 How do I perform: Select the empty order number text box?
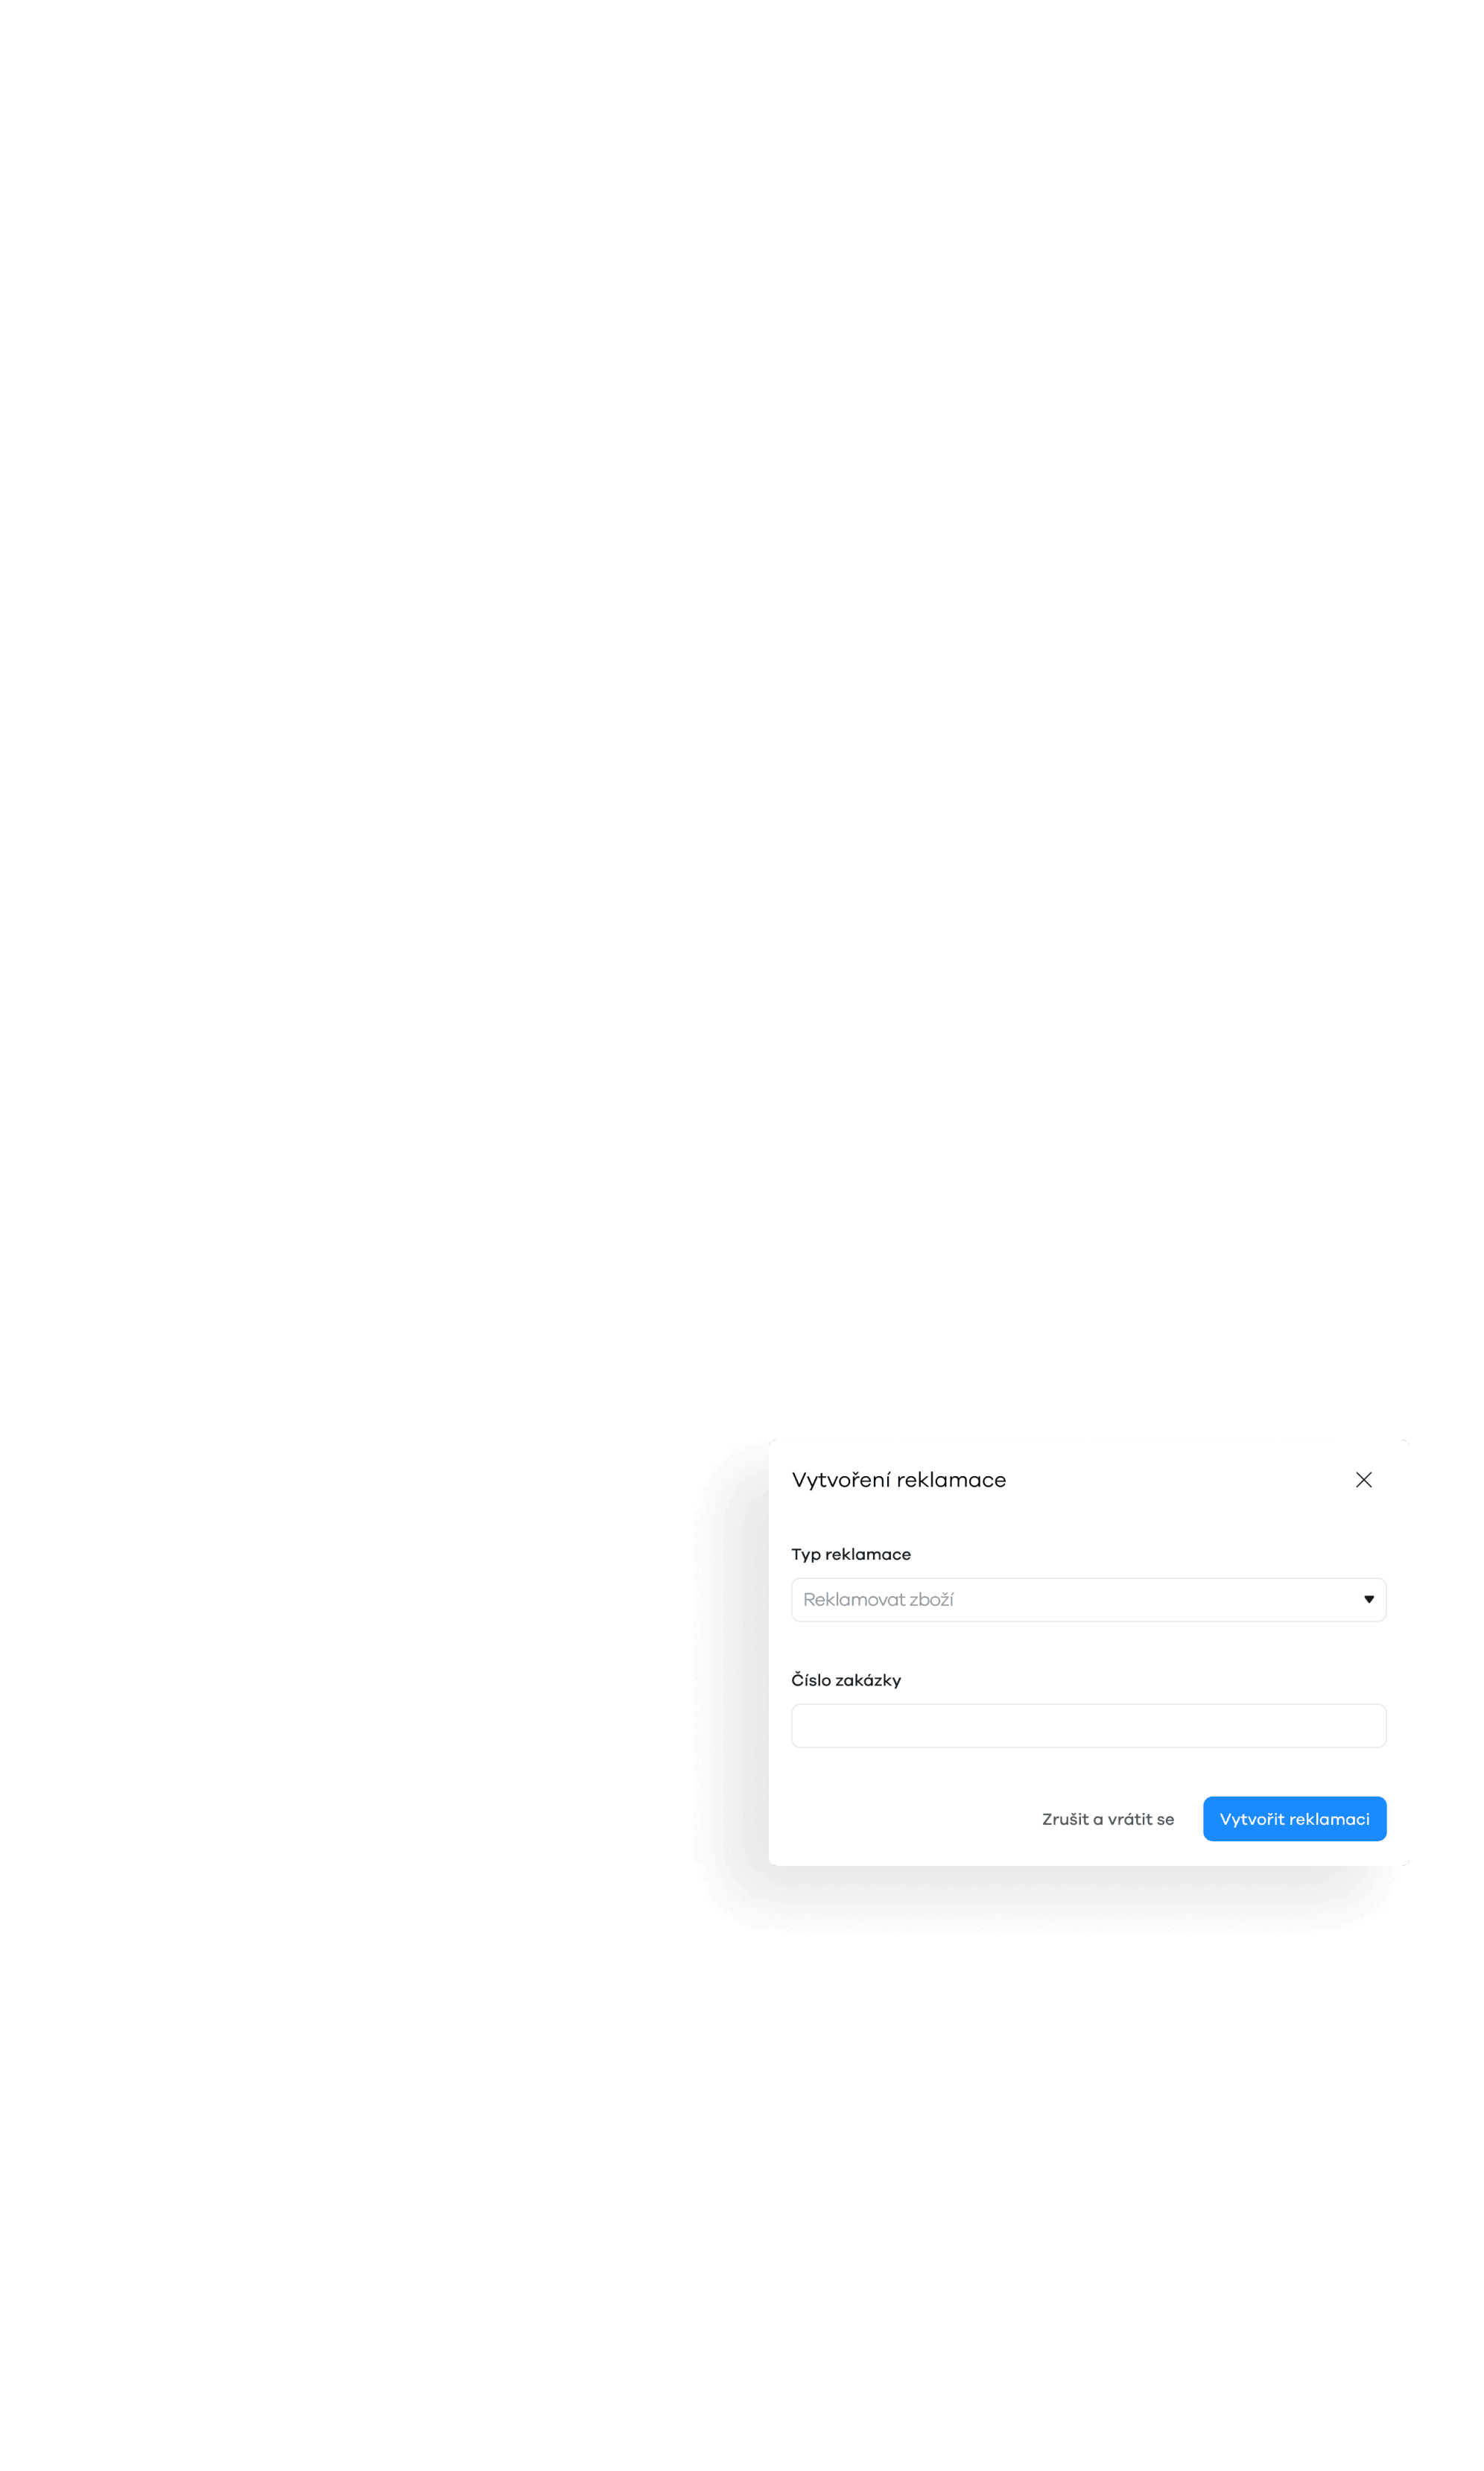(x=1088, y=1725)
